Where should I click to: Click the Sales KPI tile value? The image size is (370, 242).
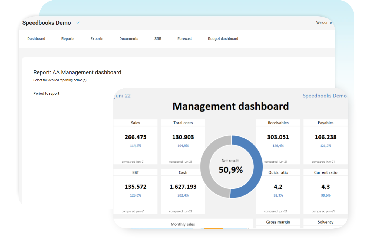(x=135, y=137)
